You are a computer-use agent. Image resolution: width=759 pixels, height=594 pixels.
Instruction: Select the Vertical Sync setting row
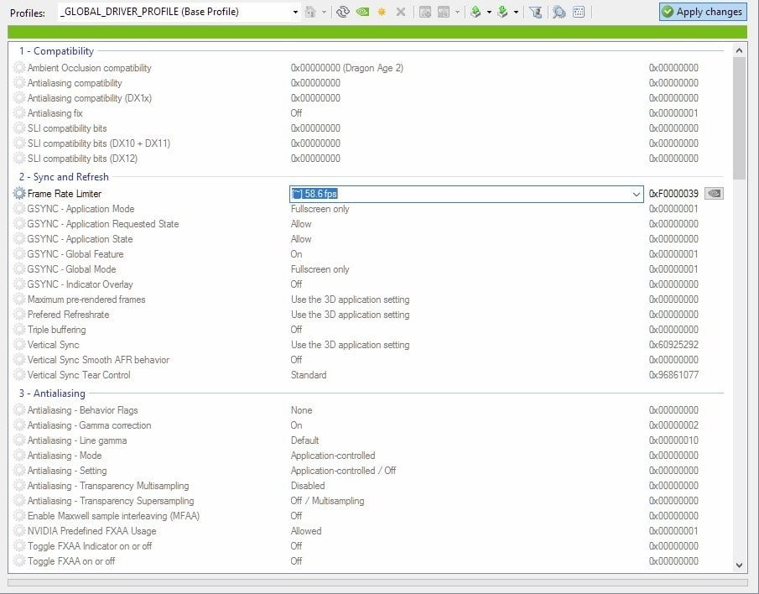coord(54,345)
